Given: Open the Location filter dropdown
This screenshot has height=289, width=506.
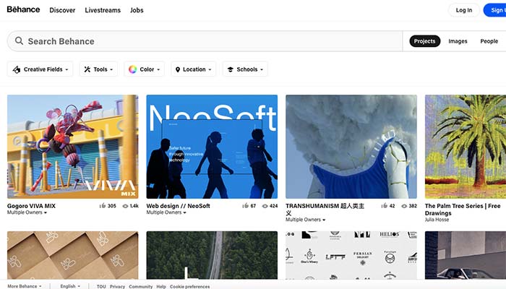Looking at the screenshot, I should click(x=193, y=69).
